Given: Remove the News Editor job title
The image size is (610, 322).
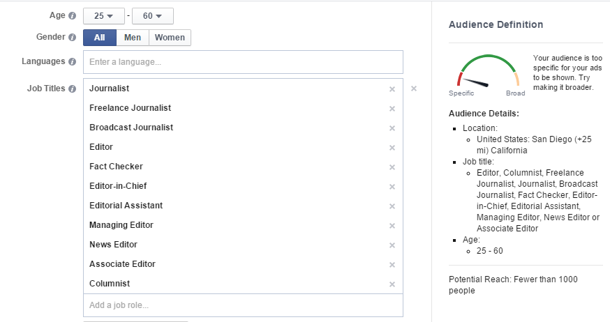Looking at the screenshot, I should click(x=392, y=245).
